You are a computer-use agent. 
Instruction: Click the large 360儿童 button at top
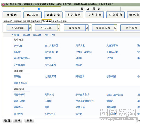pos(32,15)
